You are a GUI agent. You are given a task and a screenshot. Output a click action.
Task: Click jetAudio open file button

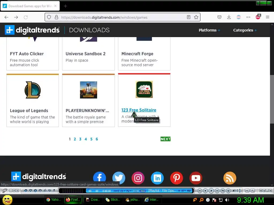(223, 191)
